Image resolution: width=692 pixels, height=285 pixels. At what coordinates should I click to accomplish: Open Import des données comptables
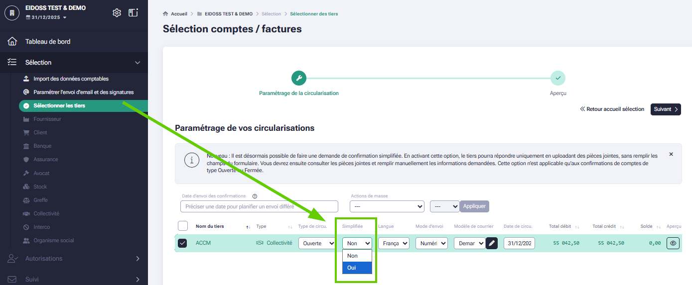coord(71,79)
